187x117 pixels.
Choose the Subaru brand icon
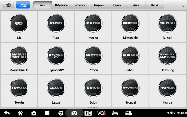[130, 56]
